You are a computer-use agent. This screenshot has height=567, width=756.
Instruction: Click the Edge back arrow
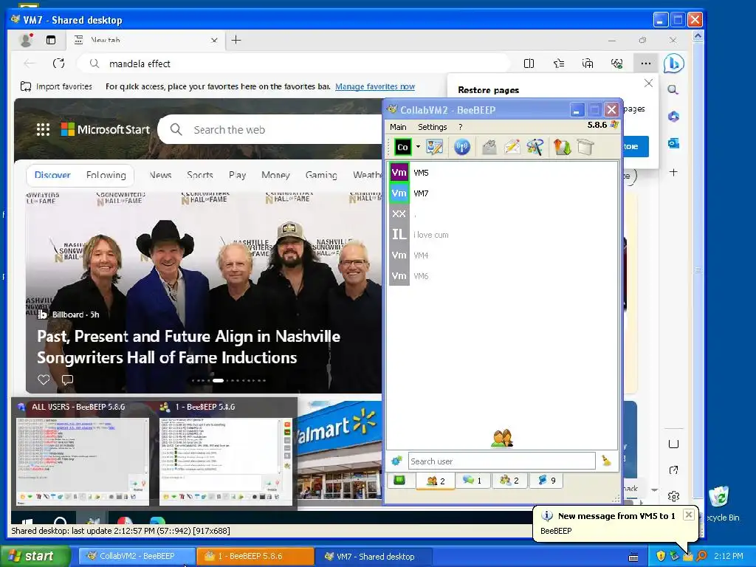pyautogui.click(x=30, y=63)
